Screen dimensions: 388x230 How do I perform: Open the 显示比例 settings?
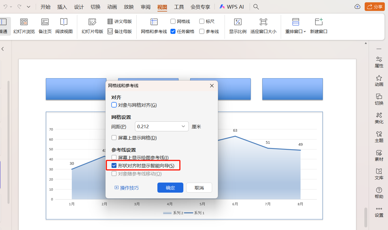coord(238,26)
